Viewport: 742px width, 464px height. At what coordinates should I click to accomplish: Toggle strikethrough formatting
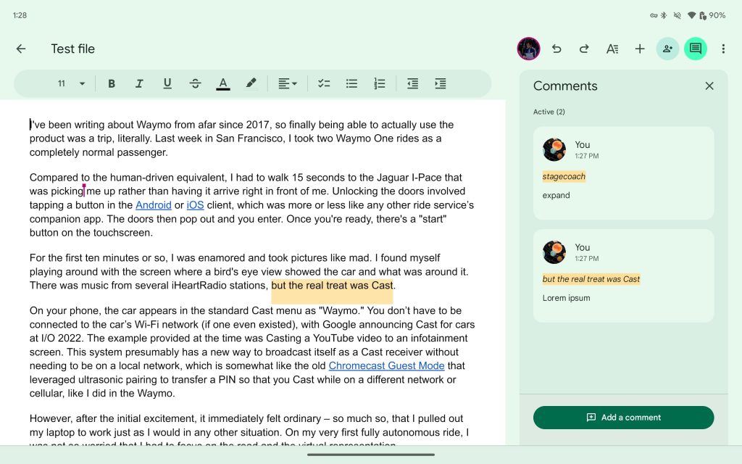coord(195,83)
